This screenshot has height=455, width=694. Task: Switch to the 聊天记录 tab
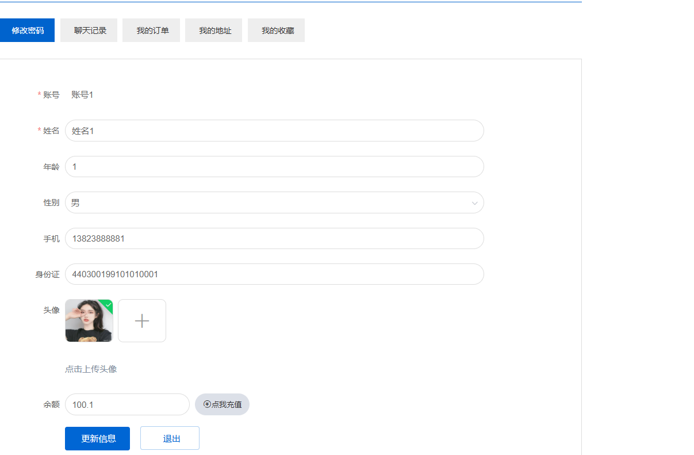(90, 30)
